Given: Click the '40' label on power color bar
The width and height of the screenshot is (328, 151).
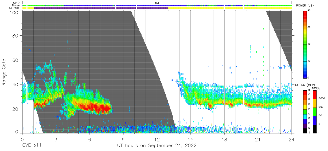Looking at the screenshot, I should [309, 10].
